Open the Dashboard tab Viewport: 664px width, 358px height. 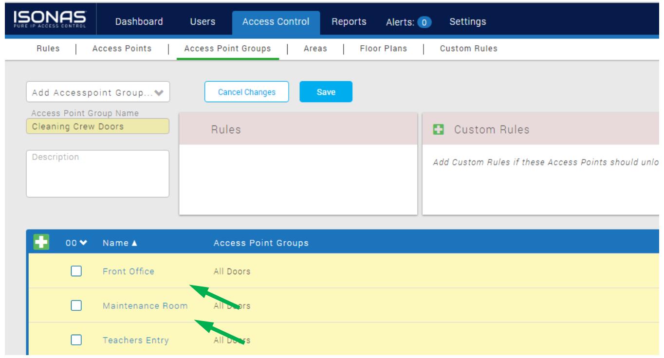(139, 21)
